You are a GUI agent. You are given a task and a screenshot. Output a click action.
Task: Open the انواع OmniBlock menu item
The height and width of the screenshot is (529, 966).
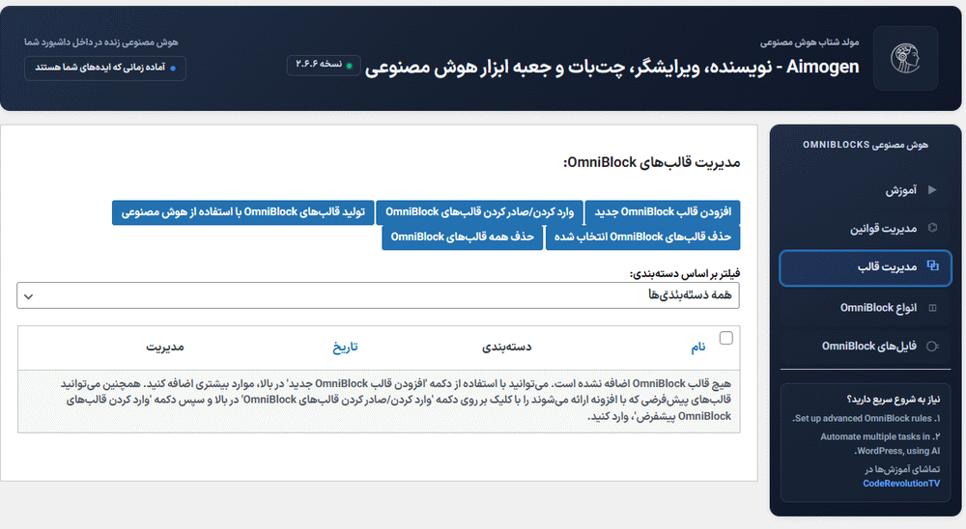pyautogui.click(x=866, y=308)
